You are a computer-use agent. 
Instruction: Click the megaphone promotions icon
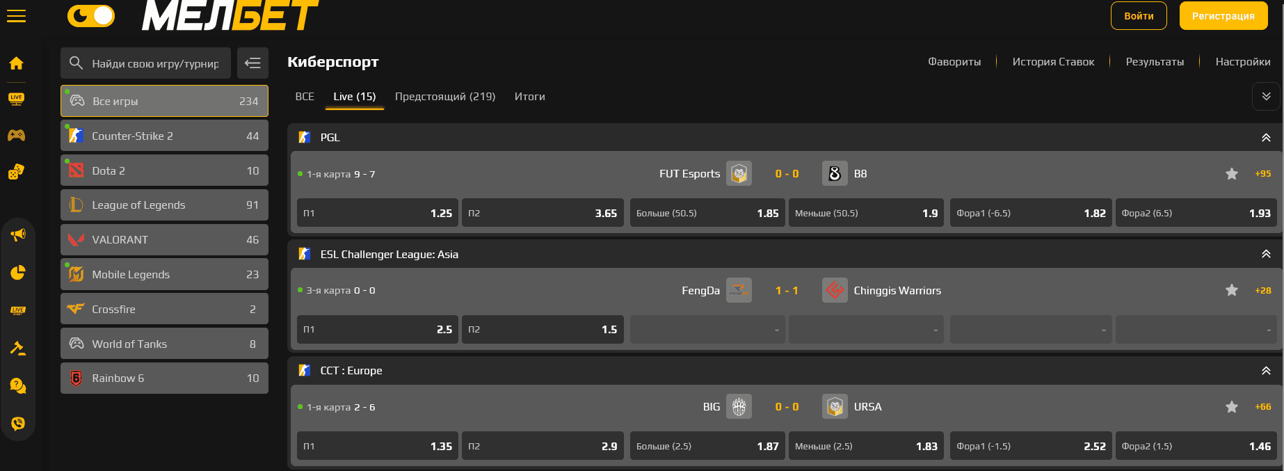coord(18,234)
